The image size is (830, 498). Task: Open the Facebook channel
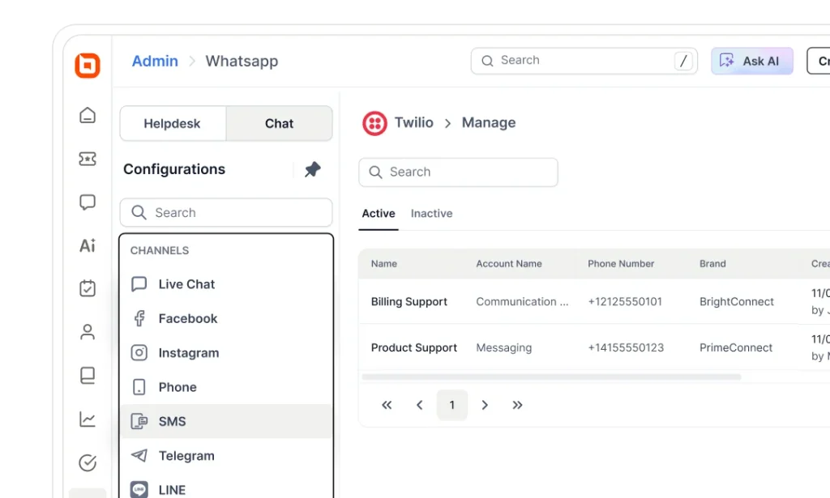226,319
